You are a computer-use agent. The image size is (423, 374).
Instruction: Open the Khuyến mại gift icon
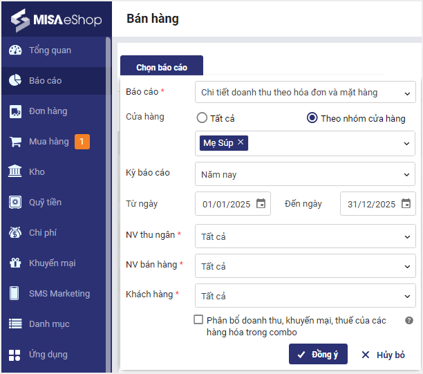point(15,263)
